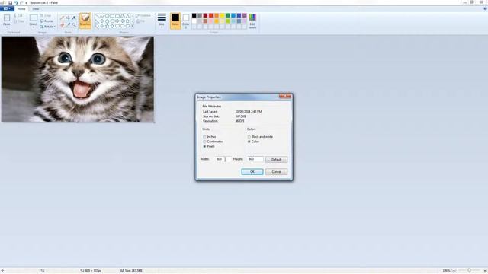Select the Centimeters units radio button
488x274 pixels.
pos(204,142)
